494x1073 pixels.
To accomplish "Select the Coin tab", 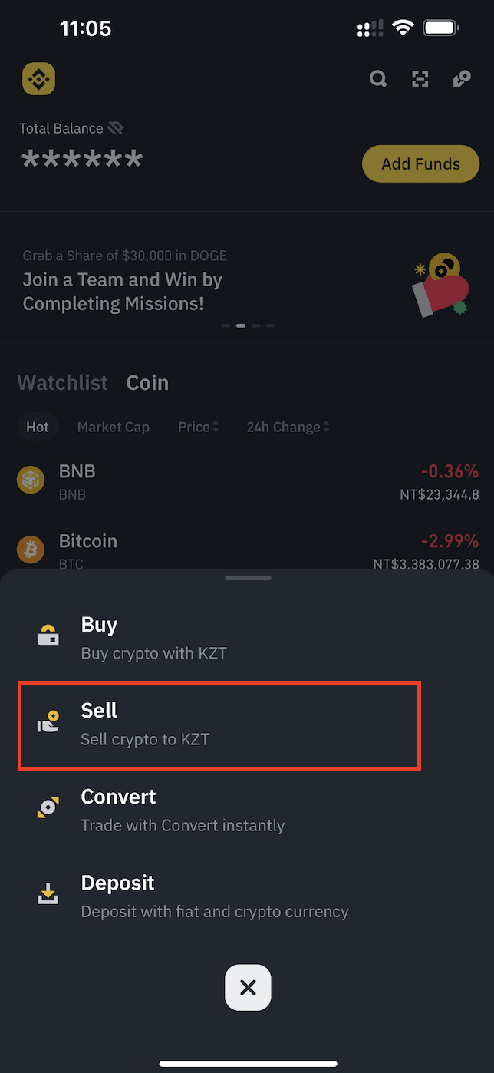I will click(147, 382).
